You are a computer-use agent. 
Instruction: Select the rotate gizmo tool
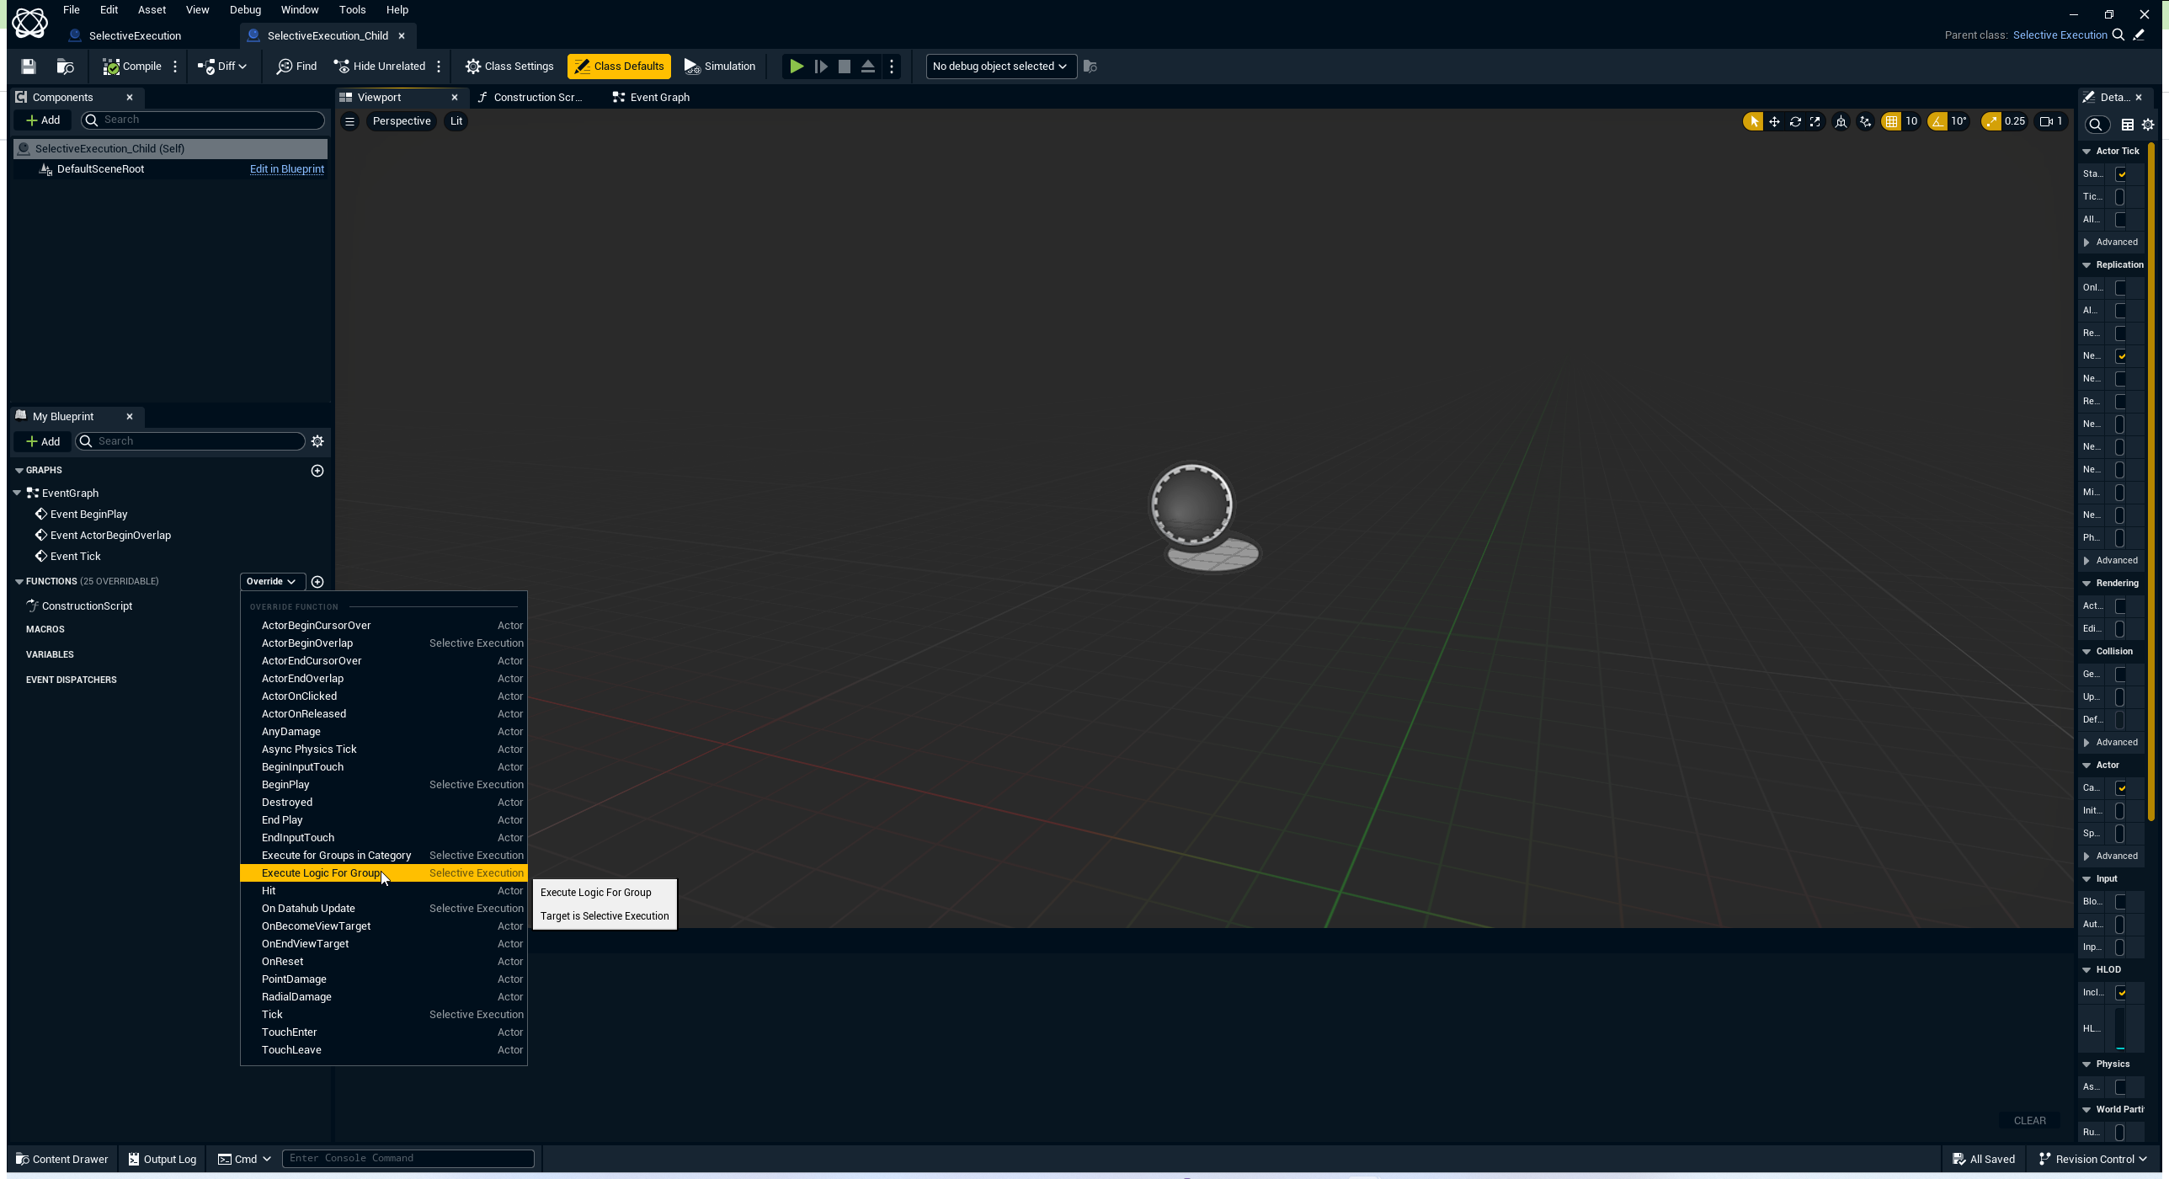(x=1795, y=121)
